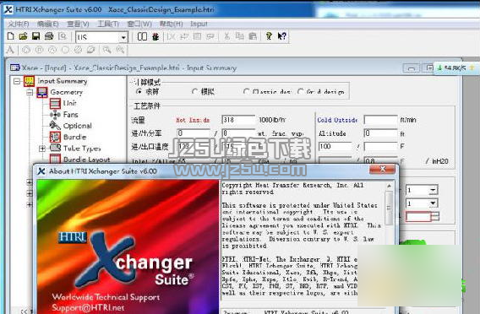This screenshot has height=314, width=480.
Task: Click the Open file folder icon
Action: [23, 36]
